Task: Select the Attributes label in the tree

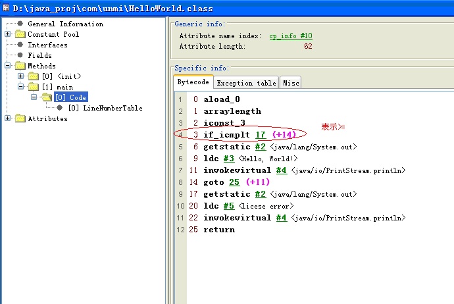Action: coord(48,118)
